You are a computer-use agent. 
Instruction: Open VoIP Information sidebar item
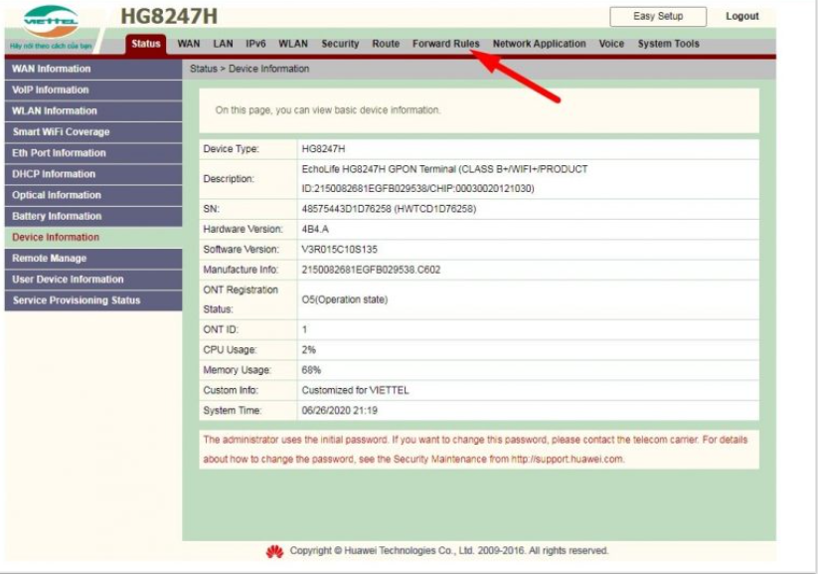point(51,90)
